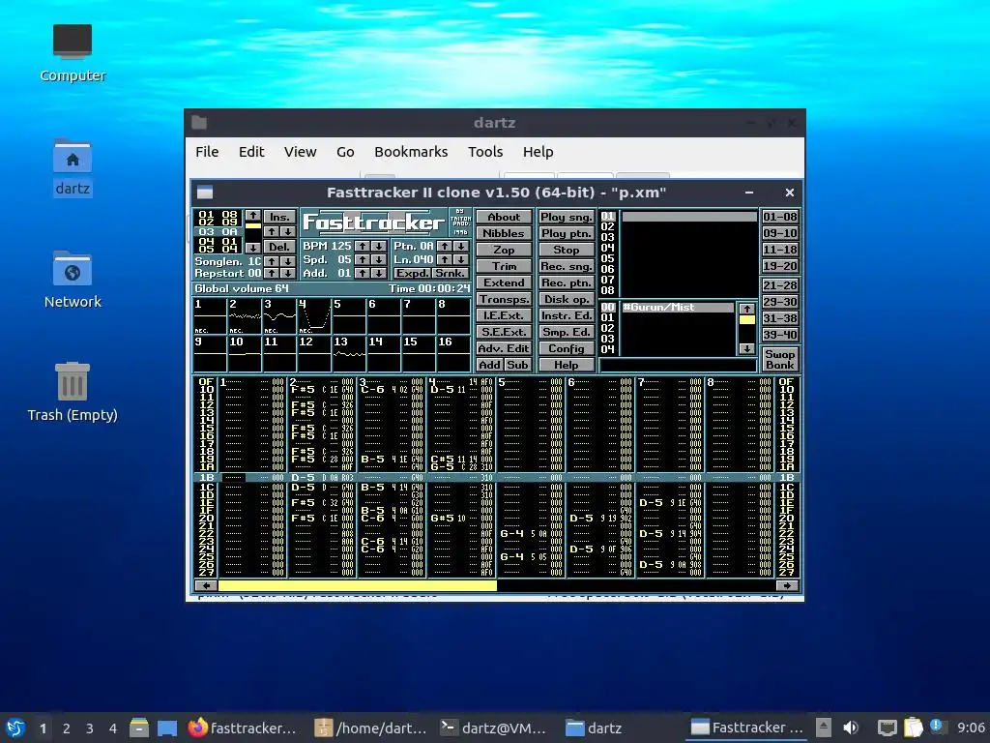Raise Spd. value with up arrow
The width and height of the screenshot is (990, 743).
362,259
